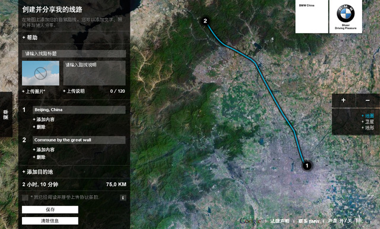
Task: Click the Commune by the great wall field
Action: [79, 140]
